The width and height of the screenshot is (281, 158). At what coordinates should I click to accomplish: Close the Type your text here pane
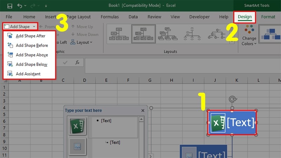point(143,111)
